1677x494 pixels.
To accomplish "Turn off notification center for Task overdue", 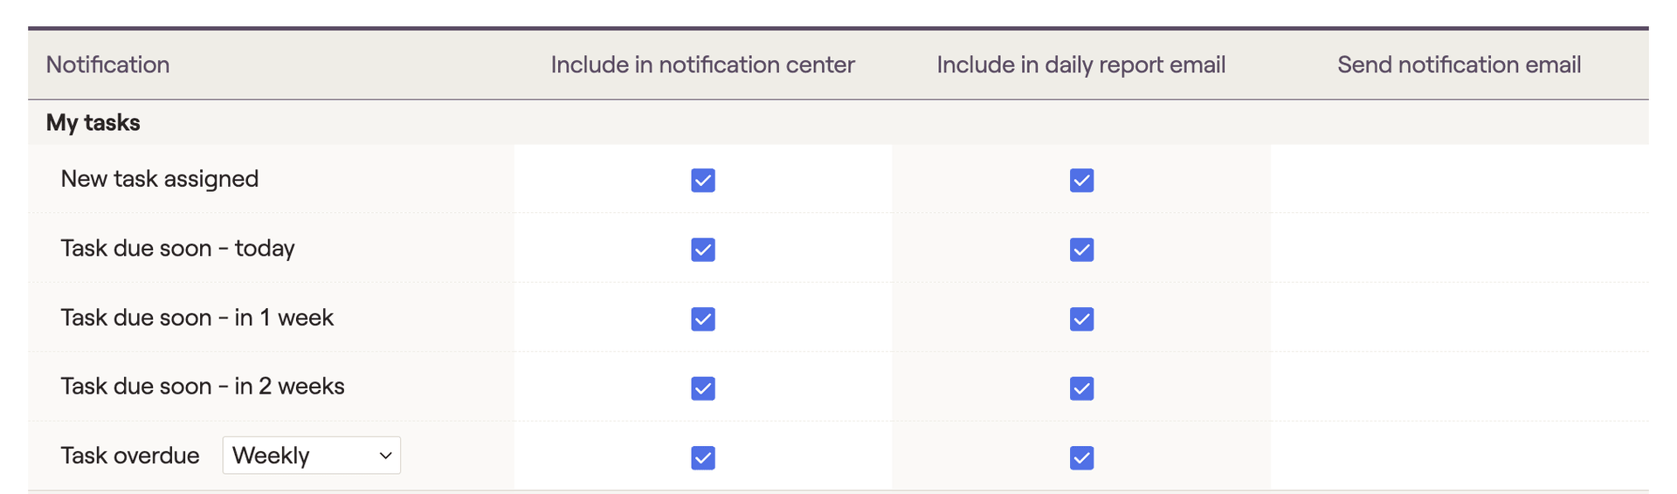I will point(703,458).
